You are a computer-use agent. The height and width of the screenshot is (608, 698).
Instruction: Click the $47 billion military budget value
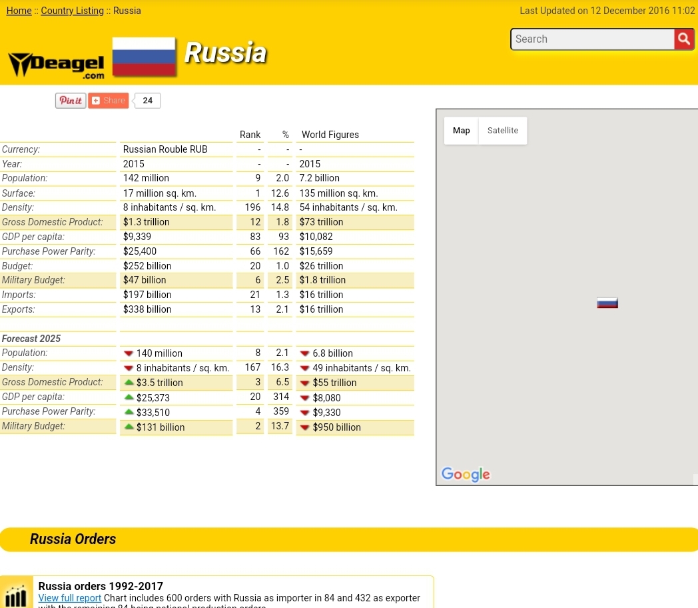[145, 280]
